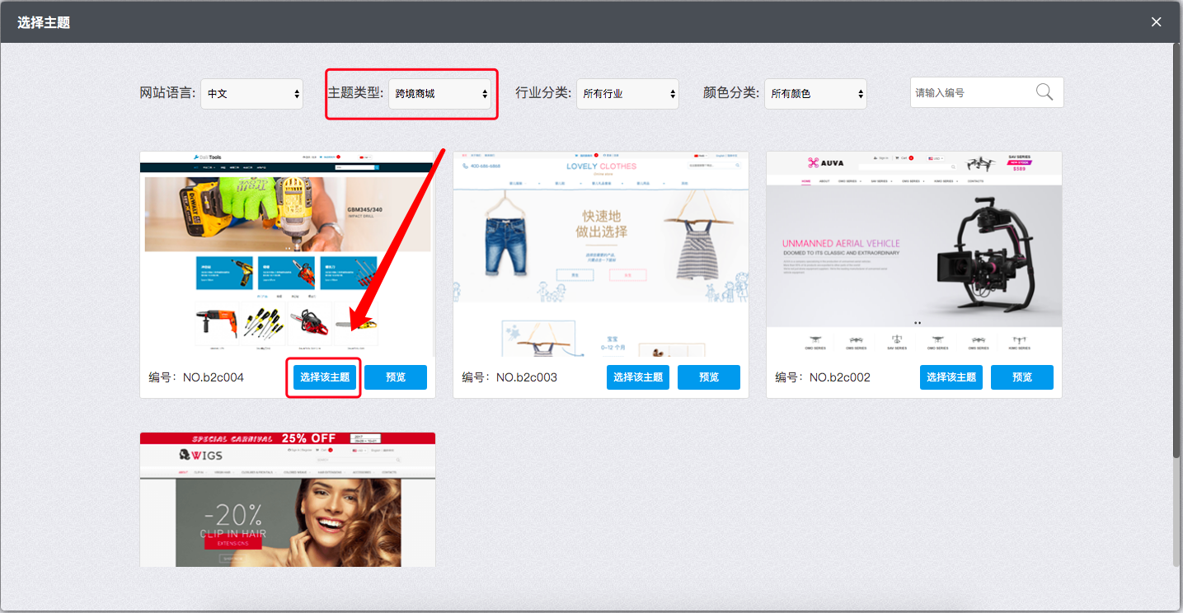Preview theme NO.b2c004
Screen dimensions: 1183x613
click(396, 377)
